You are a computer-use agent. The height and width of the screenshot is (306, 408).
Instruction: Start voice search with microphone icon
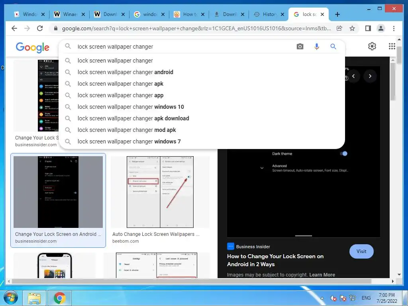[x=316, y=47]
